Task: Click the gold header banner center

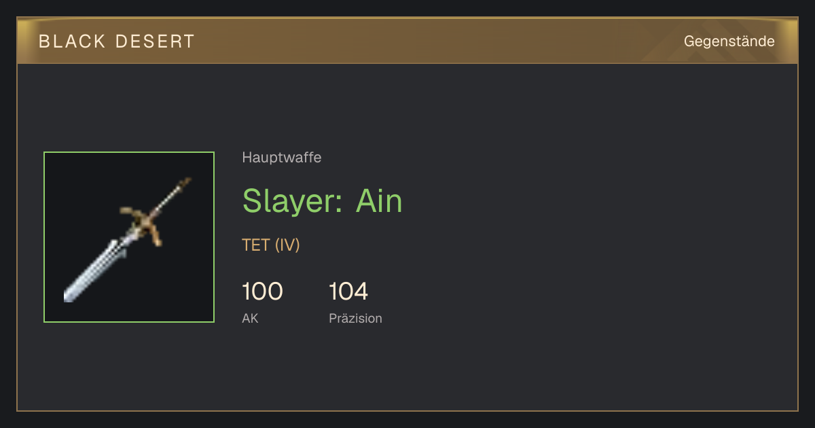Action: tap(407, 41)
